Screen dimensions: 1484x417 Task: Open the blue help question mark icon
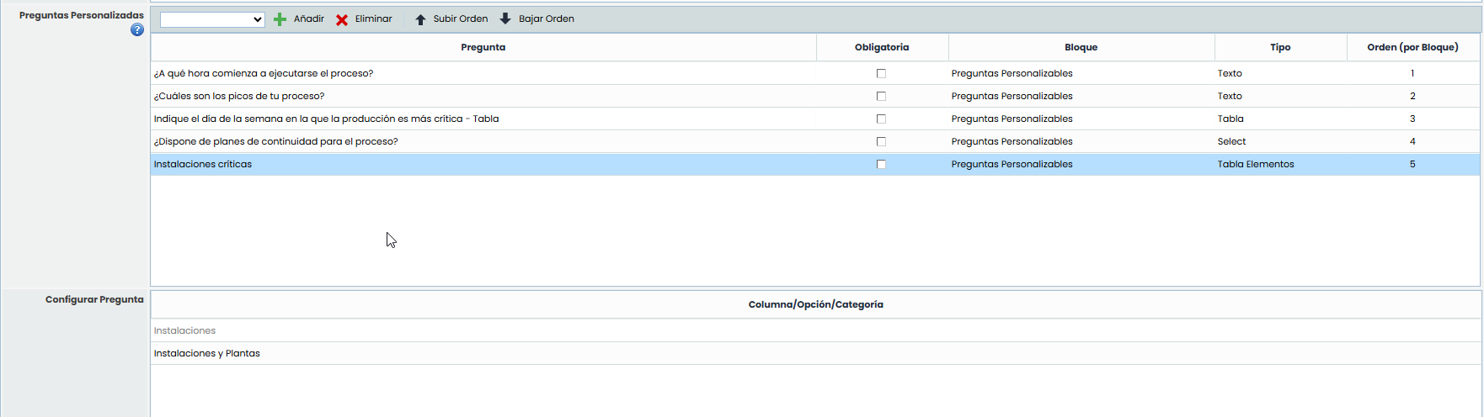(x=137, y=30)
